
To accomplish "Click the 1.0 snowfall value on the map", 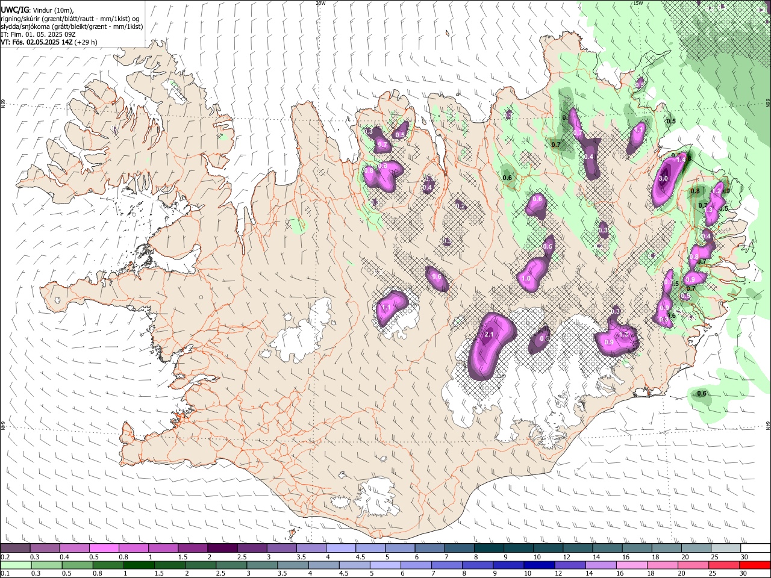I will [x=526, y=279].
